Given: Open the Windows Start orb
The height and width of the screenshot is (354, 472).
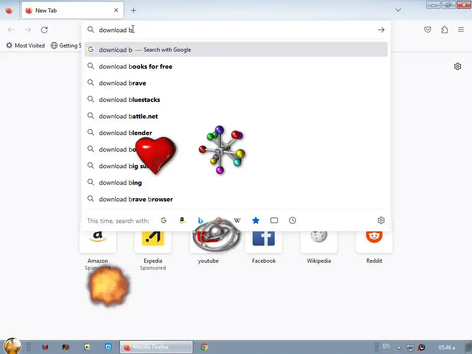Looking at the screenshot, I should click(12, 346).
